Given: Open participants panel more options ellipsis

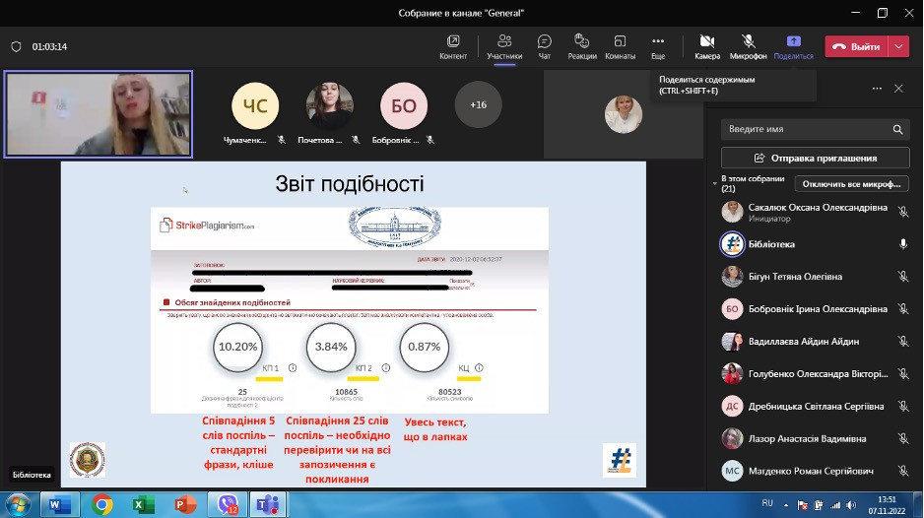Looking at the screenshot, I should click(874, 89).
